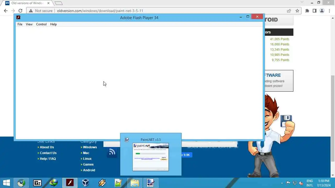The width and height of the screenshot is (335, 188).
Task: Open the Action Center flag icon
Action: [x=288, y=183]
